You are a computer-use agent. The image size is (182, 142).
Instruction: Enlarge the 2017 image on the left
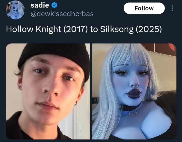[x=48, y=91]
